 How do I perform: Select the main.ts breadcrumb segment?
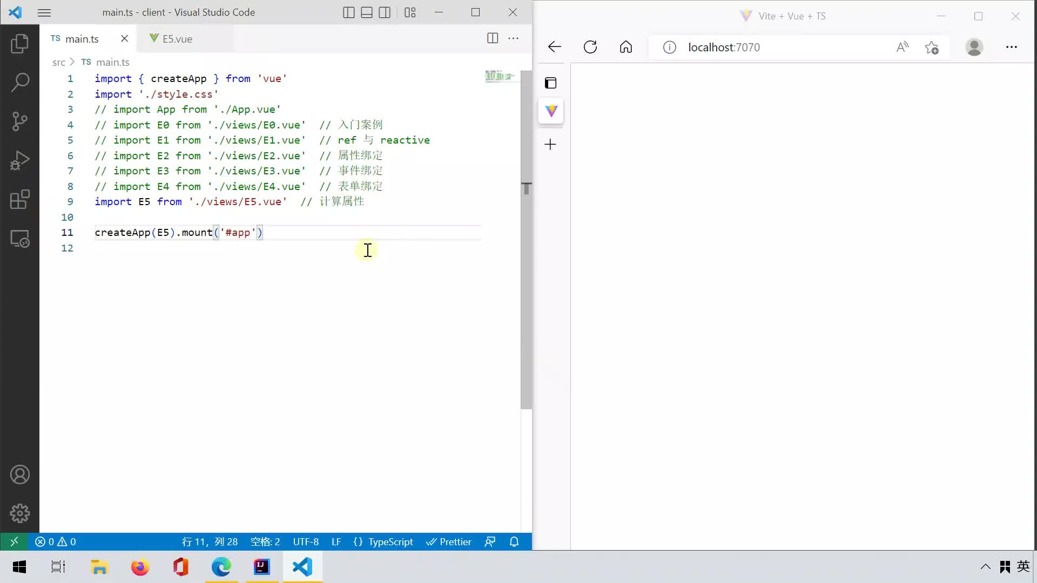tap(112, 63)
